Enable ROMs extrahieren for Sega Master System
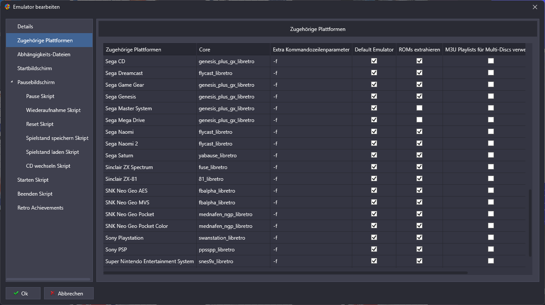The width and height of the screenshot is (545, 305). 419,108
